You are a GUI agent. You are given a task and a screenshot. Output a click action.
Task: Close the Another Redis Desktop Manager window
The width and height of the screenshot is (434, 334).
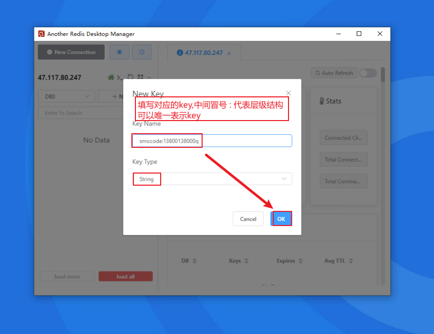[380, 34]
